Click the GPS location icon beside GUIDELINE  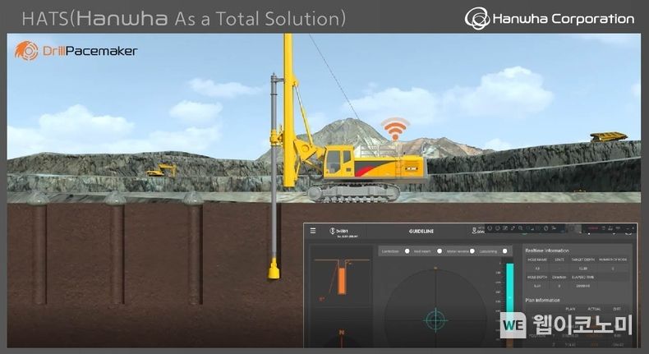[474, 230]
